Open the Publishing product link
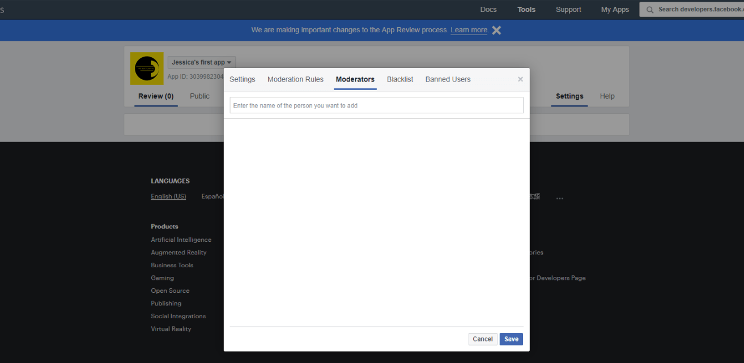The width and height of the screenshot is (744, 363). tap(166, 304)
